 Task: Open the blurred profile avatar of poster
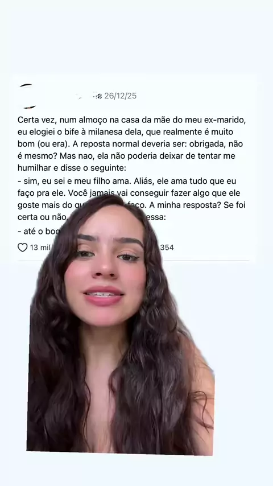pyautogui.click(x=28, y=96)
